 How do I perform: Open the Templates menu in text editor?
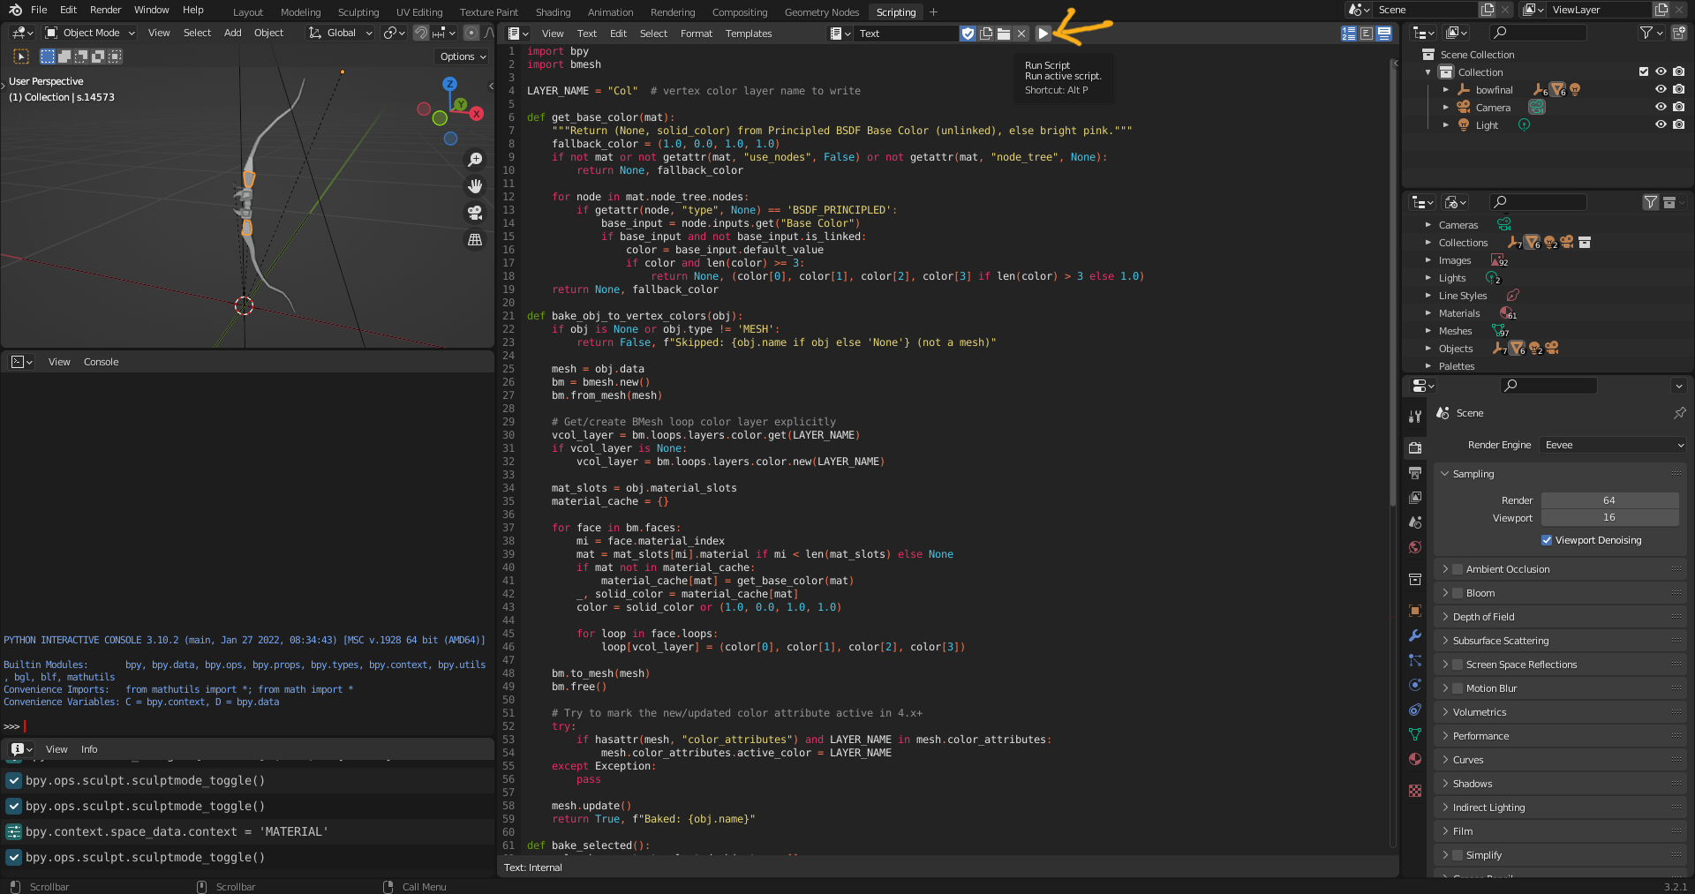point(749,34)
